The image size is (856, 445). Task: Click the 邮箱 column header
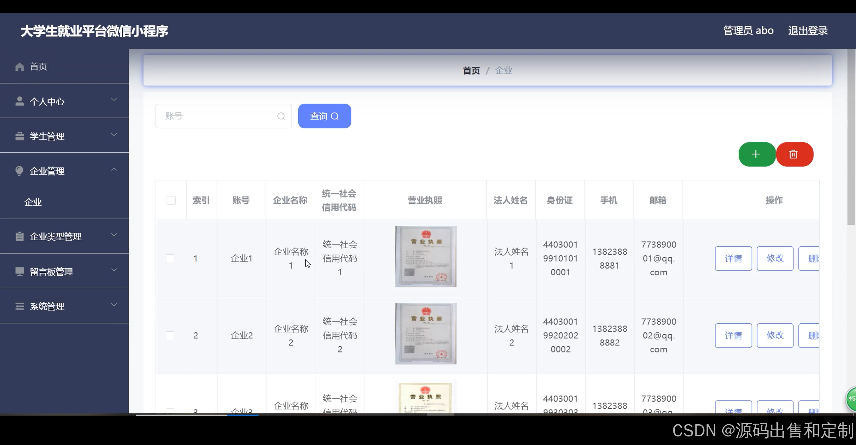[x=658, y=200]
